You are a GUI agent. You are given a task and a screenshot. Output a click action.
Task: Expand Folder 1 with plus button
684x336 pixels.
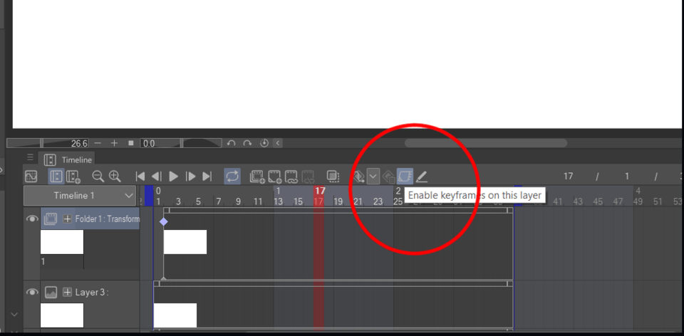click(x=67, y=219)
